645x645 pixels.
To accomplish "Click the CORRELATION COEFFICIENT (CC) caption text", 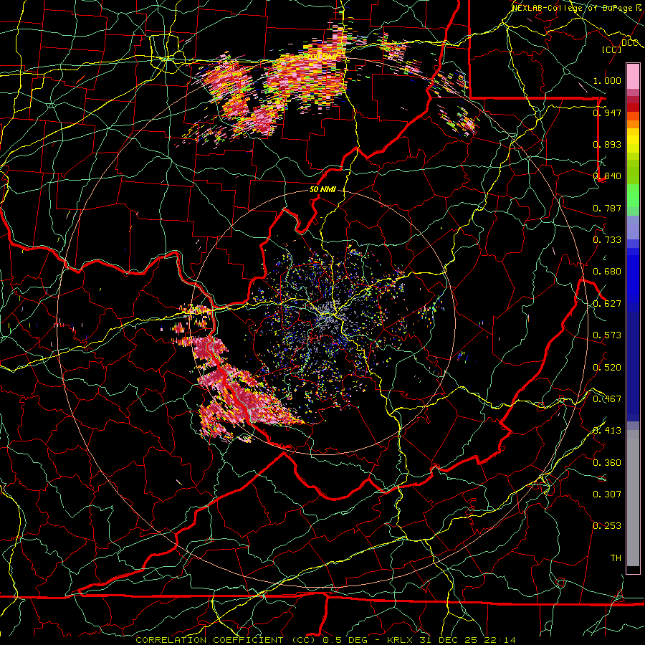I will (226, 640).
